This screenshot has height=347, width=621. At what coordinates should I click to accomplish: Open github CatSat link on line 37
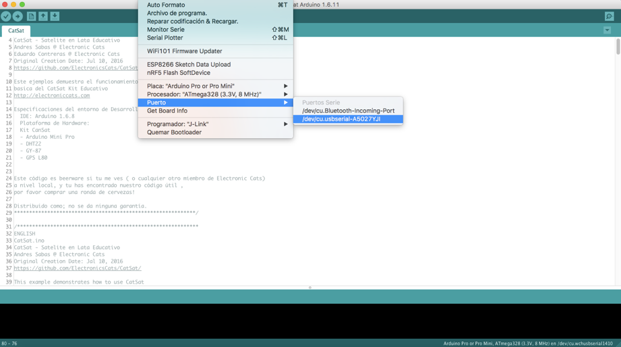(78, 268)
